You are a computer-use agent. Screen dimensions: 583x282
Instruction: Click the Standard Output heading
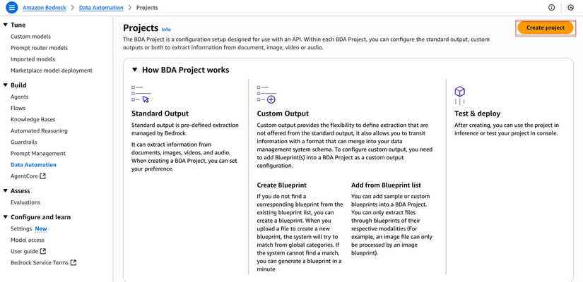tap(160, 114)
